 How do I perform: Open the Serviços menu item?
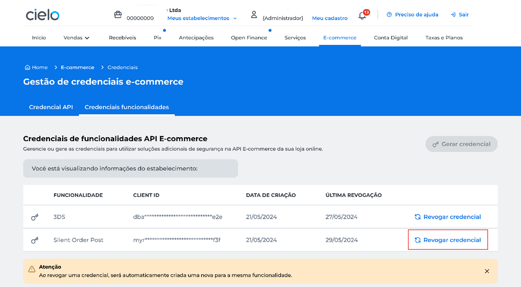[x=295, y=38]
